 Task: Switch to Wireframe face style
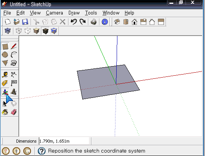tap(19, 31)
